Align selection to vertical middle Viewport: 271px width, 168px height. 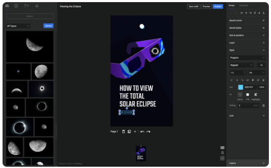(259, 13)
